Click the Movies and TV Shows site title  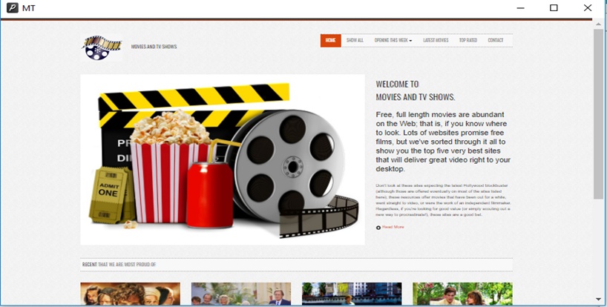tap(154, 47)
